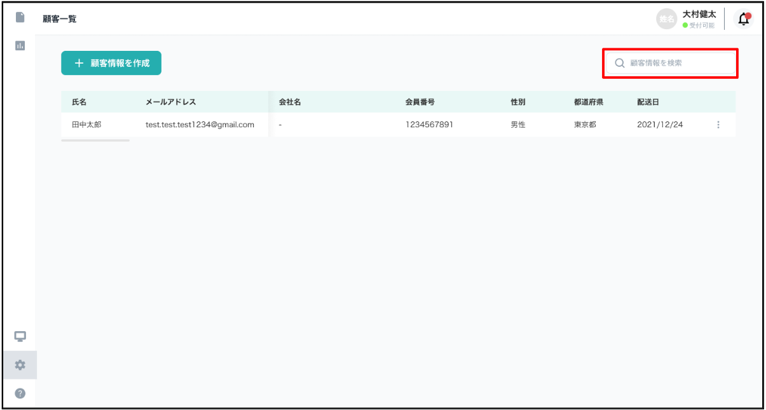Click the メールアドレス column header

coord(171,102)
